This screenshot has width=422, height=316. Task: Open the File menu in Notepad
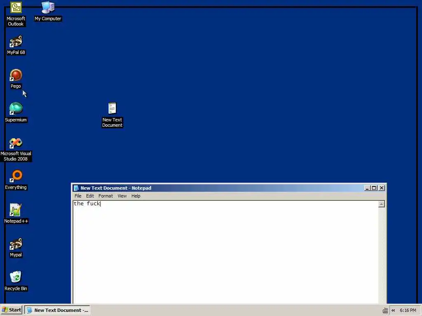coord(78,196)
